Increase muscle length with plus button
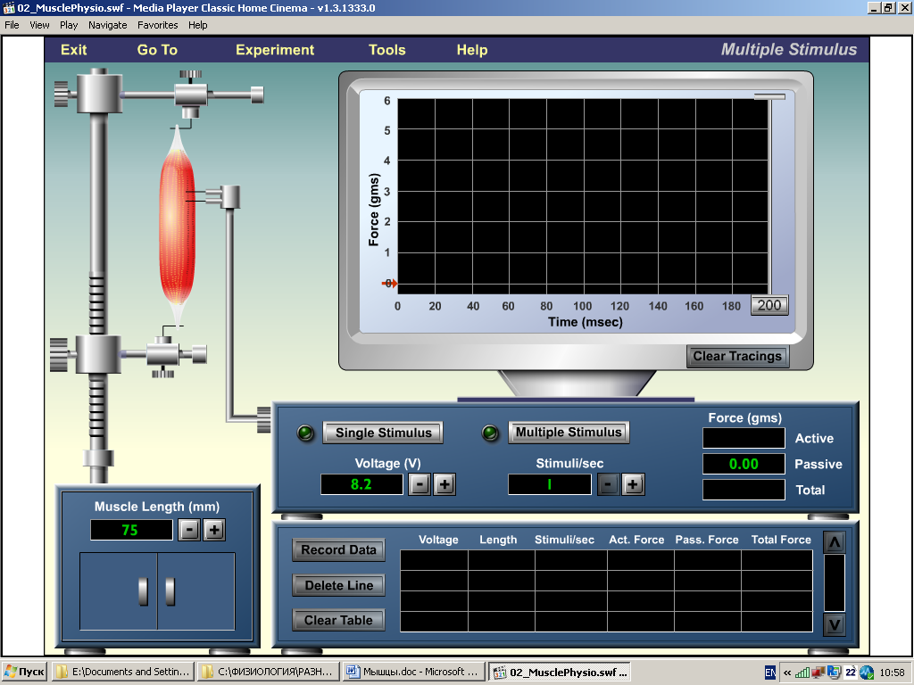 coord(213,530)
